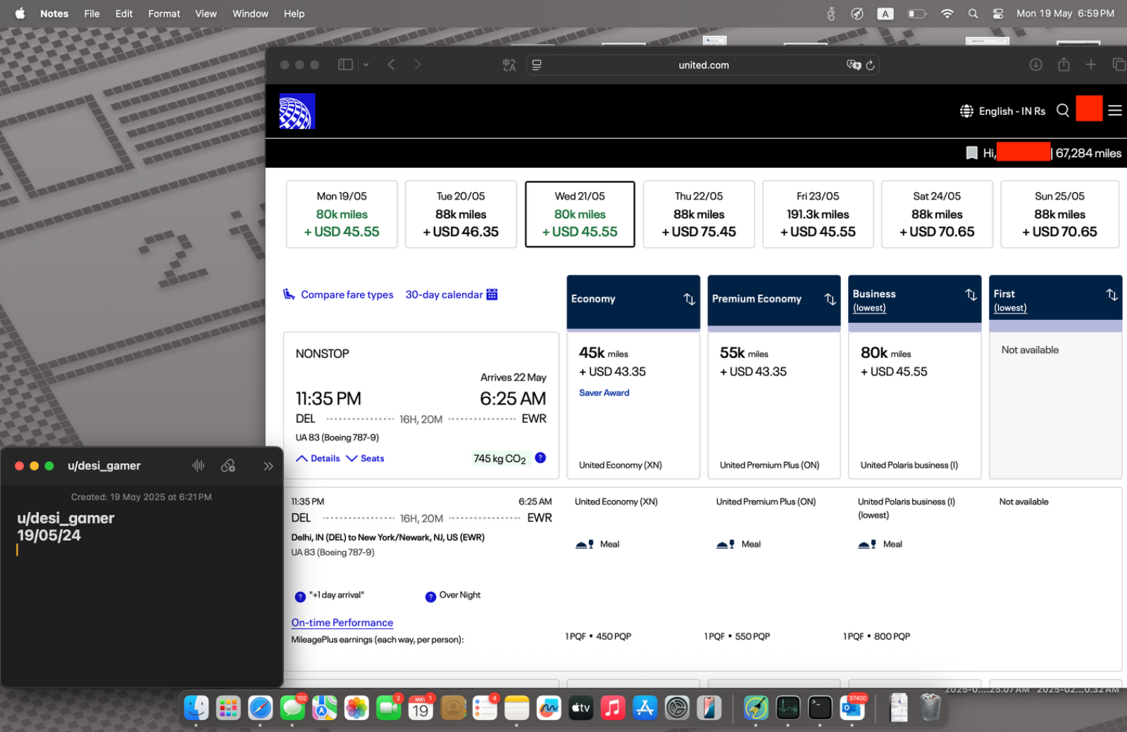1127x732 pixels.
Task: Expand the Seats section
Action: coord(366,458)
